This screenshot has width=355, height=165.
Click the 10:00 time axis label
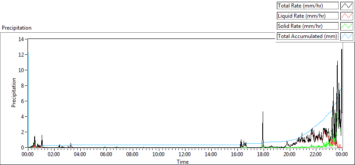tap(158, 155)
